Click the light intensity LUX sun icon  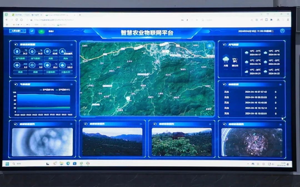(47, 51)
